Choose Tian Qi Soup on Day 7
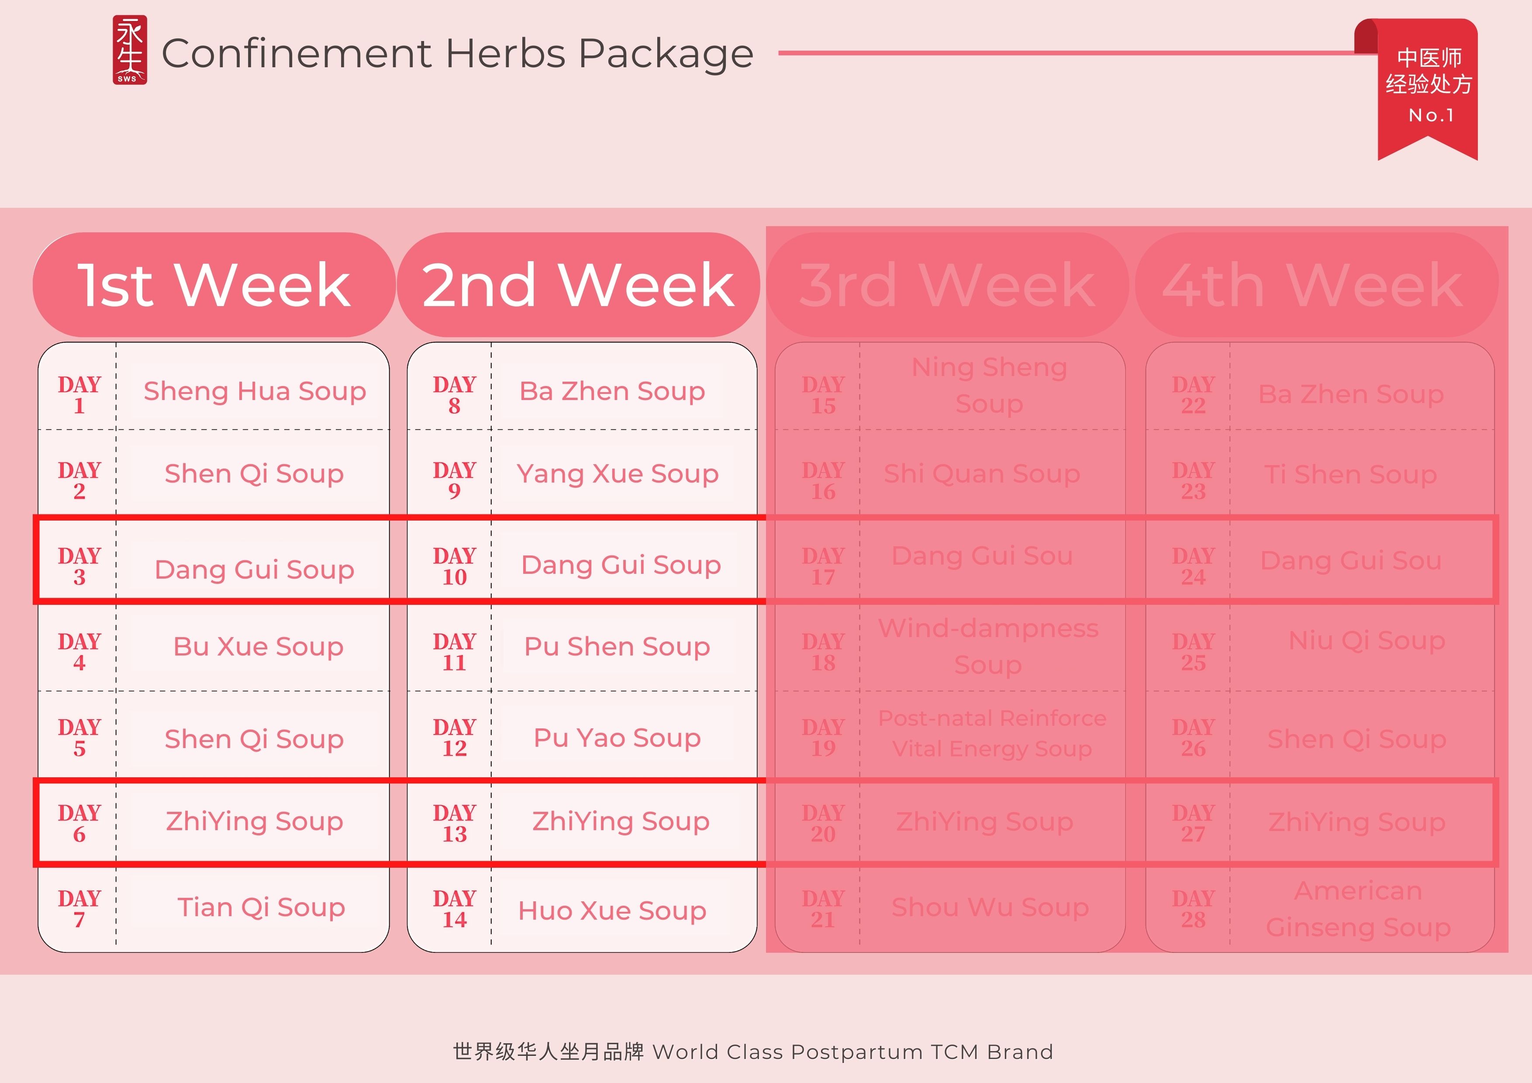The width and height of the screenshot is (1532, 1083). (x=261, y=907)
